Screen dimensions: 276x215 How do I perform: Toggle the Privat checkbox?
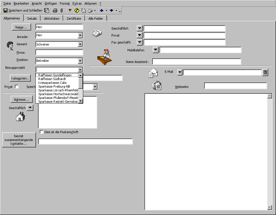point(17,87)
